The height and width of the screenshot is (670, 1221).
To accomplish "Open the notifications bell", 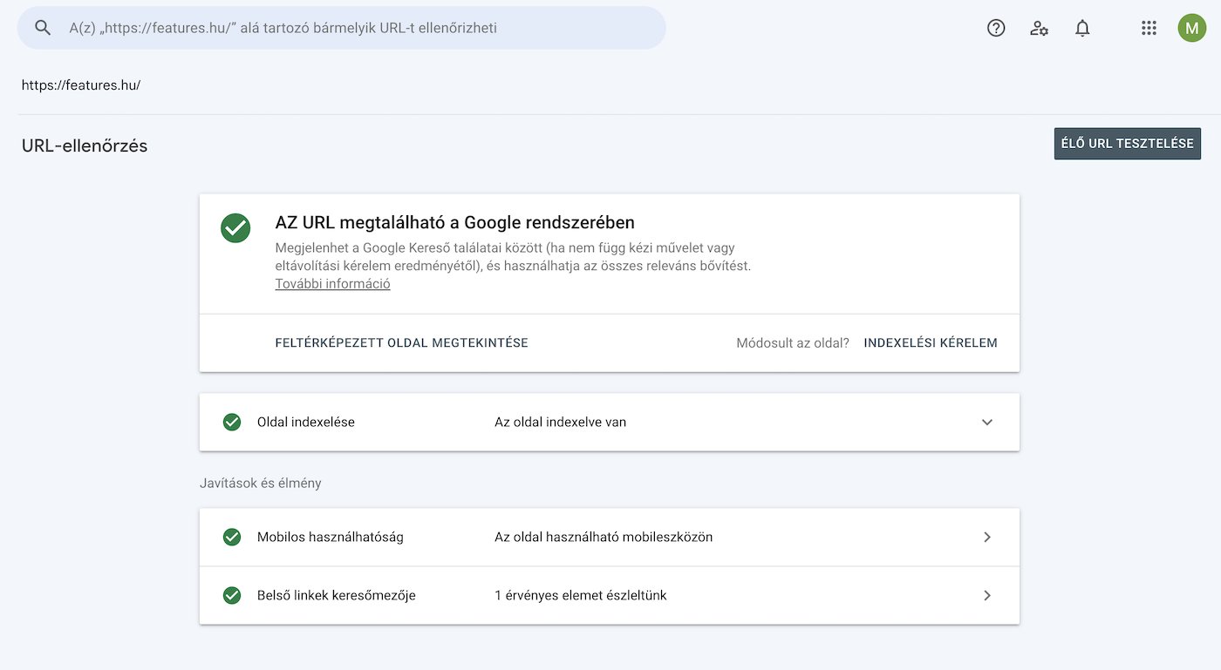I will click(x=1082, y=28).
